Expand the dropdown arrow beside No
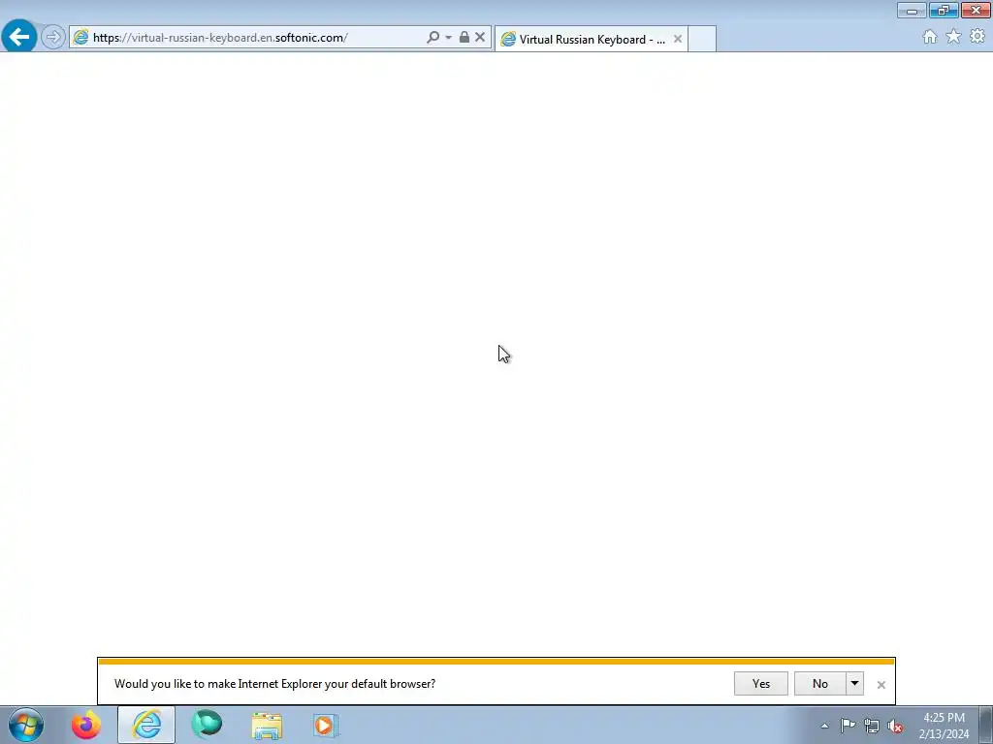This screenshot has width=993, height=744. [854, 683]
